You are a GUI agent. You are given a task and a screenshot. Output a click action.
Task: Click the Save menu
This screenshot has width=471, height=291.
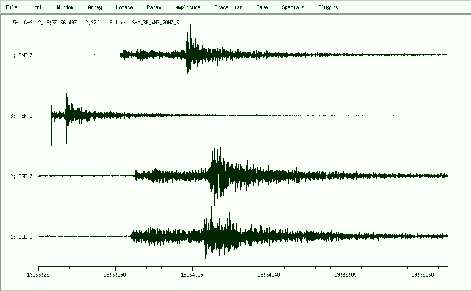click(262, 7)
